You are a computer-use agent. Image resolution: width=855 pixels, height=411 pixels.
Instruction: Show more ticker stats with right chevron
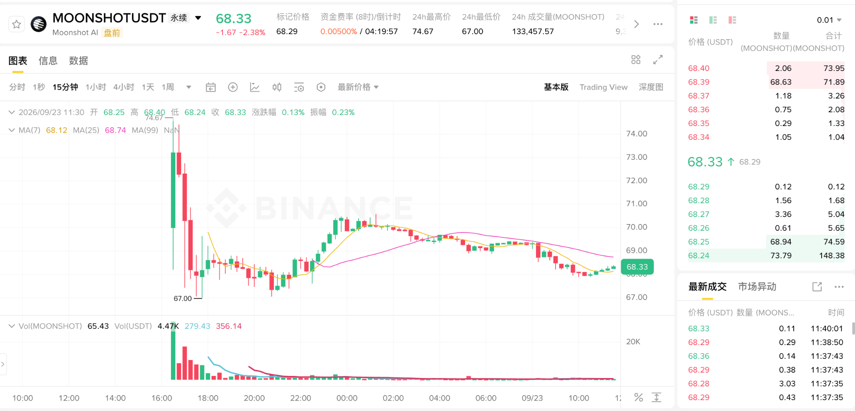coord(636,24)
